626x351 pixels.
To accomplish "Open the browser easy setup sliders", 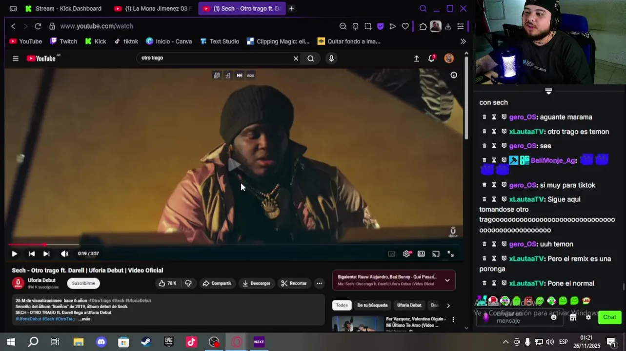I will (x=461, y=26).
